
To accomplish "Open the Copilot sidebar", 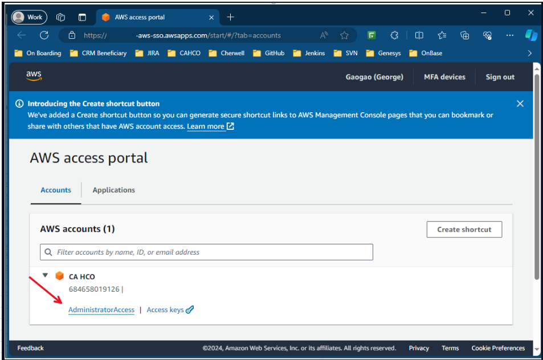I will 531,35.
